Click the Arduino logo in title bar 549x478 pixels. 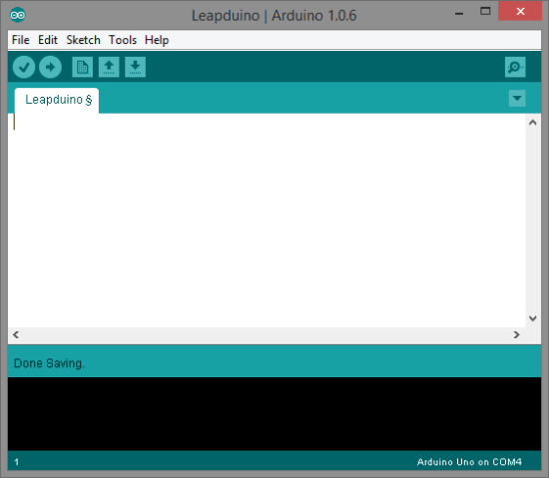[x=18, y=15]
